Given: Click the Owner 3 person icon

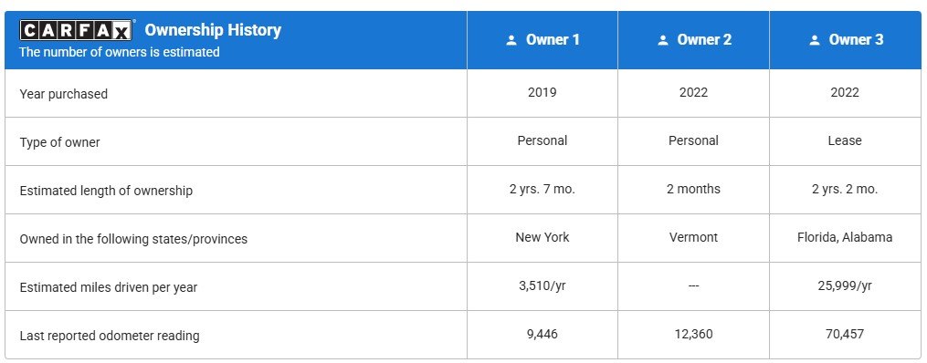Looking at the screenshot, I should (814, 40).
